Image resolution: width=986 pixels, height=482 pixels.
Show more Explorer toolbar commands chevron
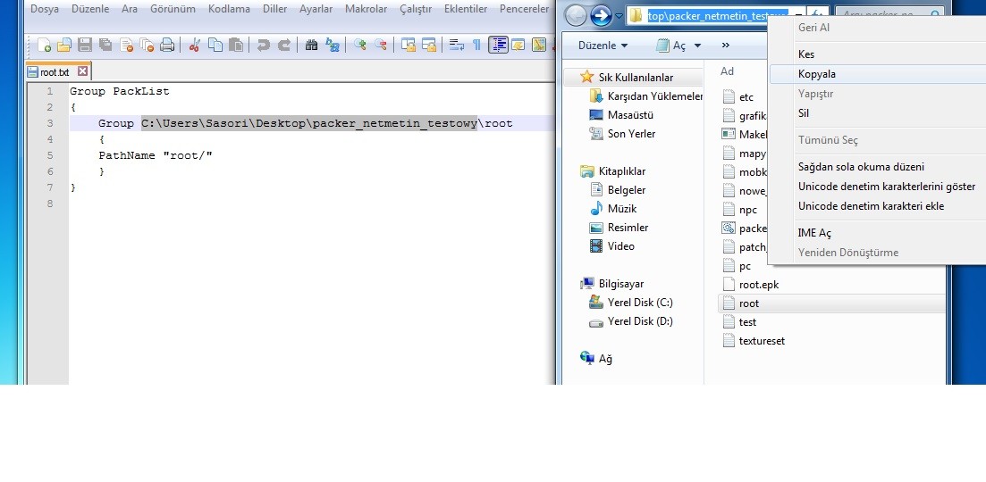726,46
